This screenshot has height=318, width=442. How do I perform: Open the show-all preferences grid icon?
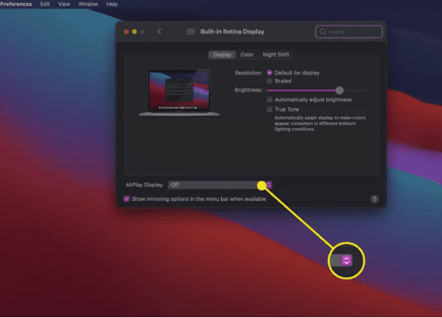191,32
